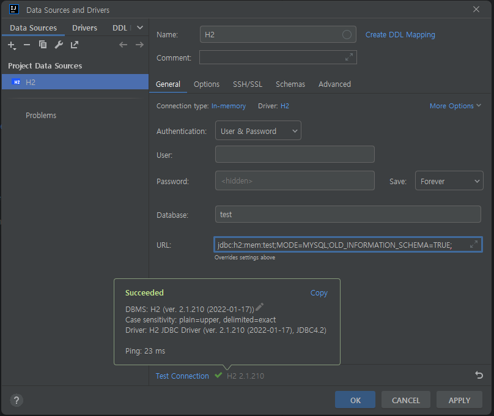
Task: Expand the URL field editor
Action: (474, 244)
